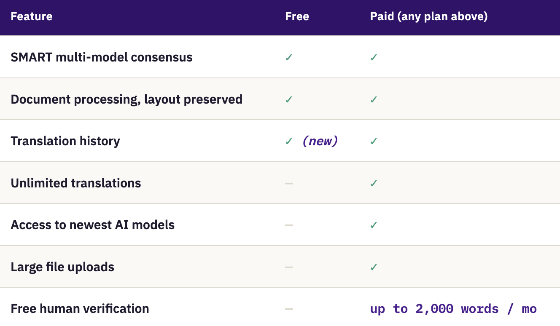Click Free checkmark for Translation history
This screenshot has height=326, width=560.
click(289, 141)
